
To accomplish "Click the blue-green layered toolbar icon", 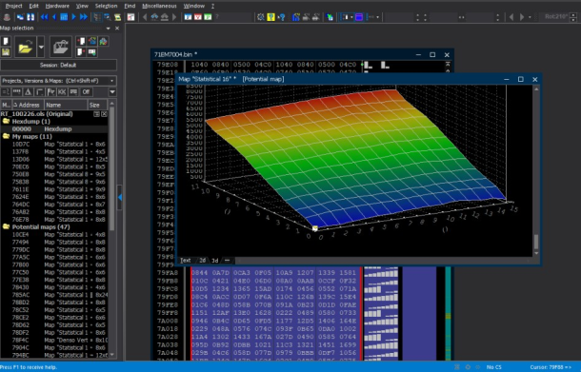I will coord(330,17).
